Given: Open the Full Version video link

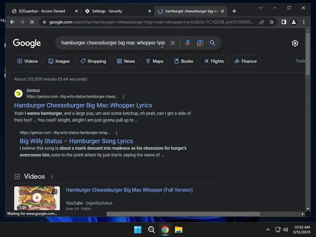Looking at the screenshot, I should click(x=129, y=190).
